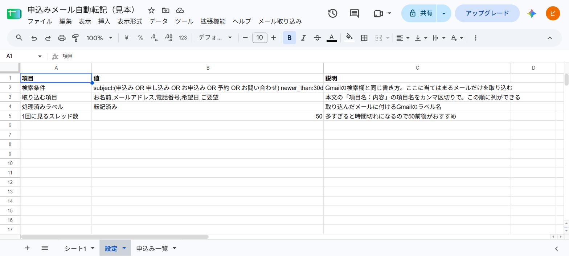This screenshot has height=256, width=569.
Task: Open the name box dropdown arrow
Action: (40, 56)
